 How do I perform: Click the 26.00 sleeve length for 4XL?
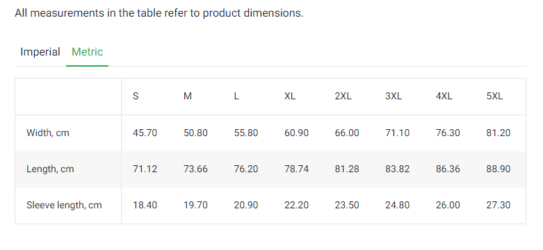(448, 205)
